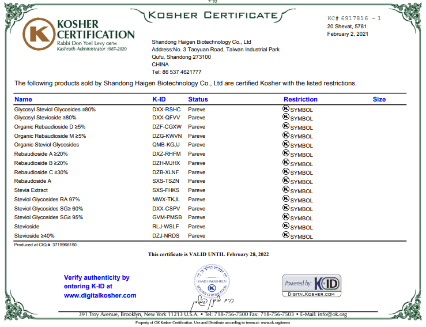
Task: Click K-ID code DXX-RSHC
Action: point(166,110)
